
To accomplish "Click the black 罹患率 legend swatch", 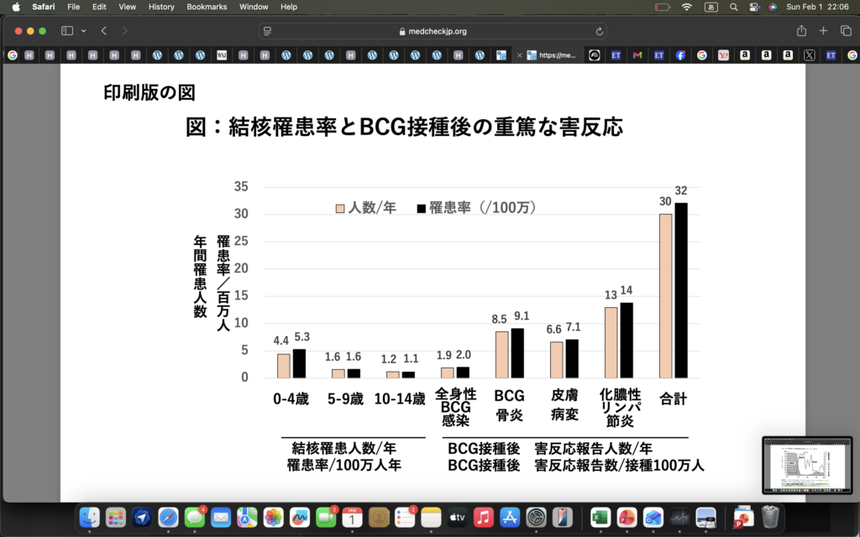I will pos(421,207).
